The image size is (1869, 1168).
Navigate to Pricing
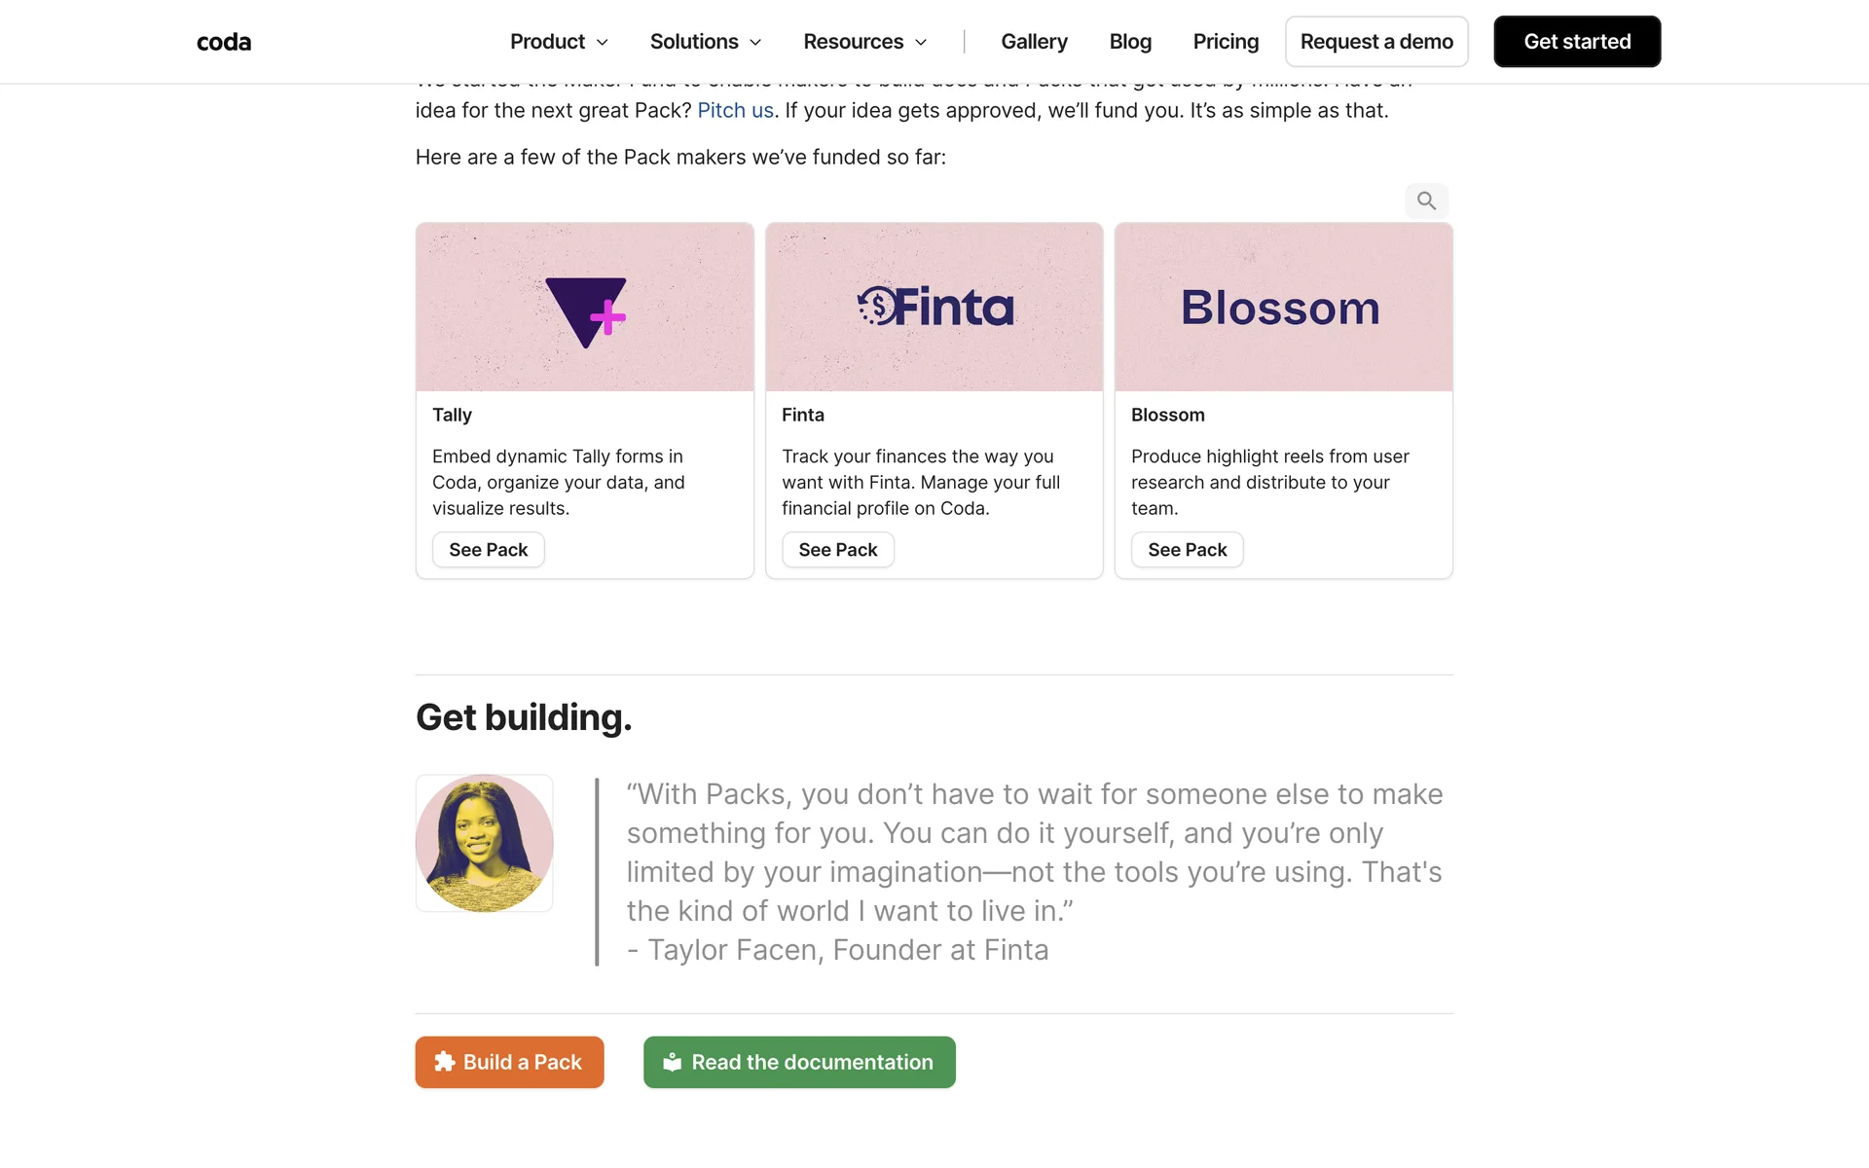[x=1226, y=42]
